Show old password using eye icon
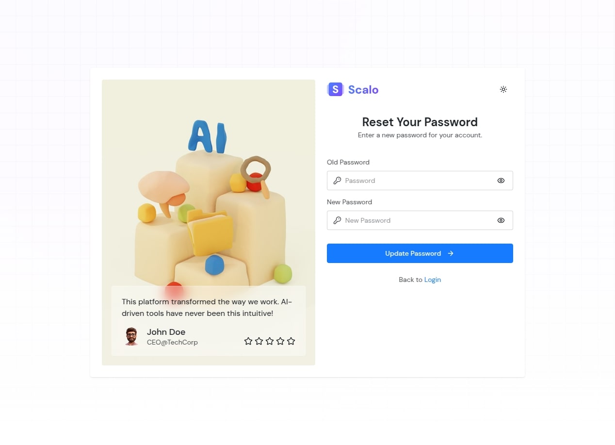The image size is (615, 445). coord(501,181)
